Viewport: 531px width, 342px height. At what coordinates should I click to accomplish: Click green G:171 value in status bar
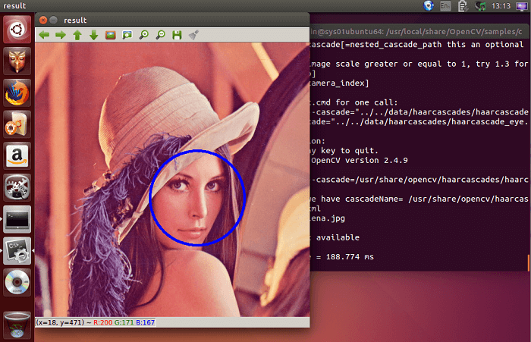click(124, 322)
